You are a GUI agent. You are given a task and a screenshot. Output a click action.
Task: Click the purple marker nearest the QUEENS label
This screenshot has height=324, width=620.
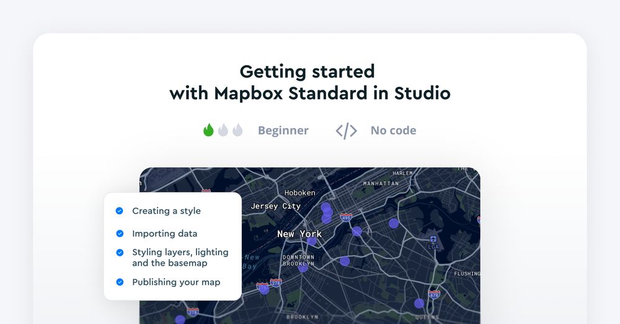click(x=419, y=304)
